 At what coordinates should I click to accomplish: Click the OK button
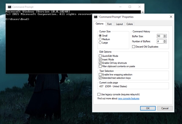148,108
